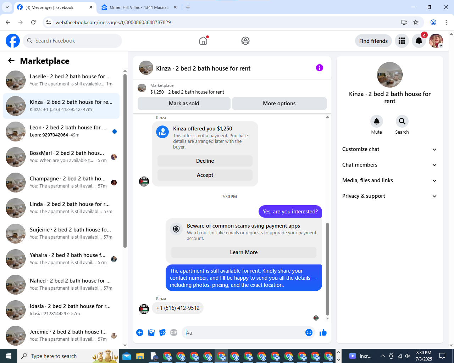Expand Customize chat section
Viewport: 454px width, 363px height.
(x=389, y=149)
